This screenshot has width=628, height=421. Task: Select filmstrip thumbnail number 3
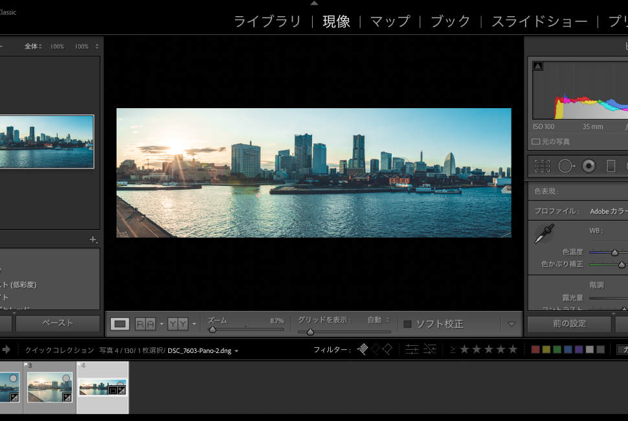pos(50,387)
